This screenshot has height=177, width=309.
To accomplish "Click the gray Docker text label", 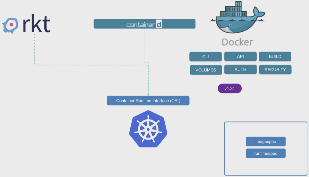I will coord(237,42).
